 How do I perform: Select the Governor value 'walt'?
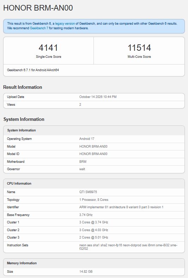coord(82,169)
